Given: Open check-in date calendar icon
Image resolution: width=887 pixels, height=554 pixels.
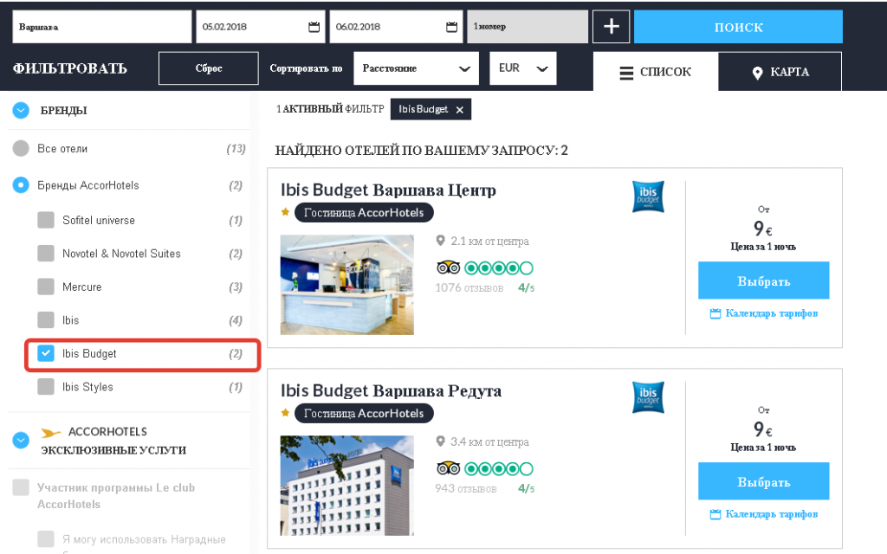Looking at the screenshot, I should [x=314, y=27].
